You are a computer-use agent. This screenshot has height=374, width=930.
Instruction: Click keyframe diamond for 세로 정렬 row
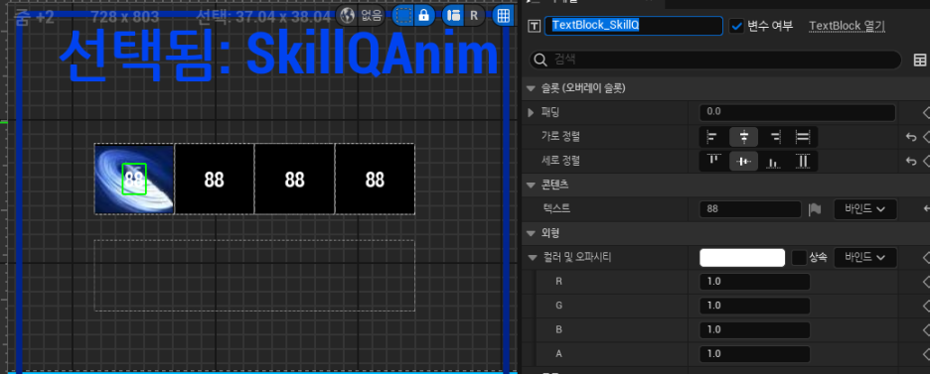[926, 161]
